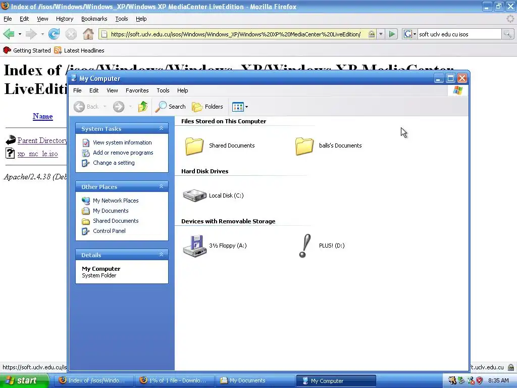Click Firefox green Back arrow
Image resolution: width=517 pixels, height=388 pixels.
(9, 34)
